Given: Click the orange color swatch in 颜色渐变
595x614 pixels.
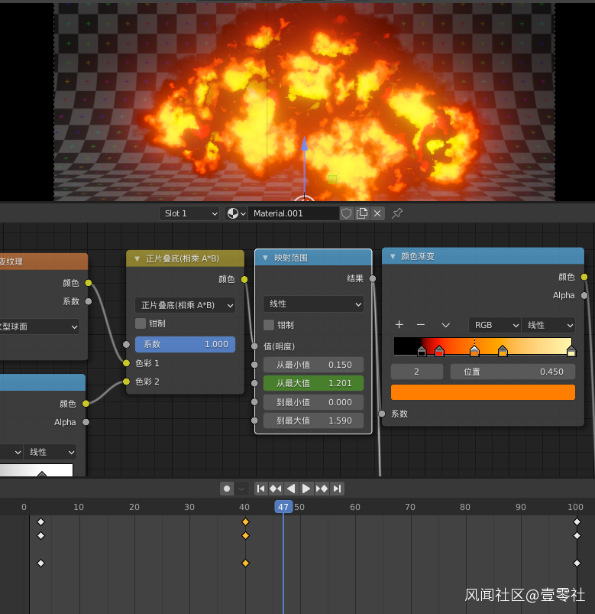Looking at the screenshot, I should (x=483, y=392).
